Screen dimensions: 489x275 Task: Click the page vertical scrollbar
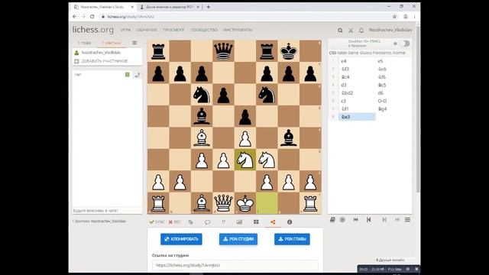pyautogui.click(x=418, y=109)
